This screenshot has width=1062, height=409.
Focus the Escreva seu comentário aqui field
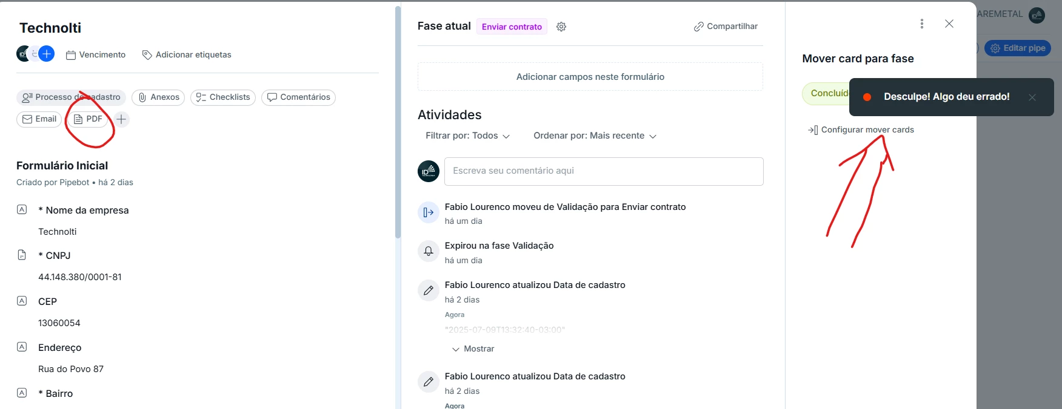(604, 171)
